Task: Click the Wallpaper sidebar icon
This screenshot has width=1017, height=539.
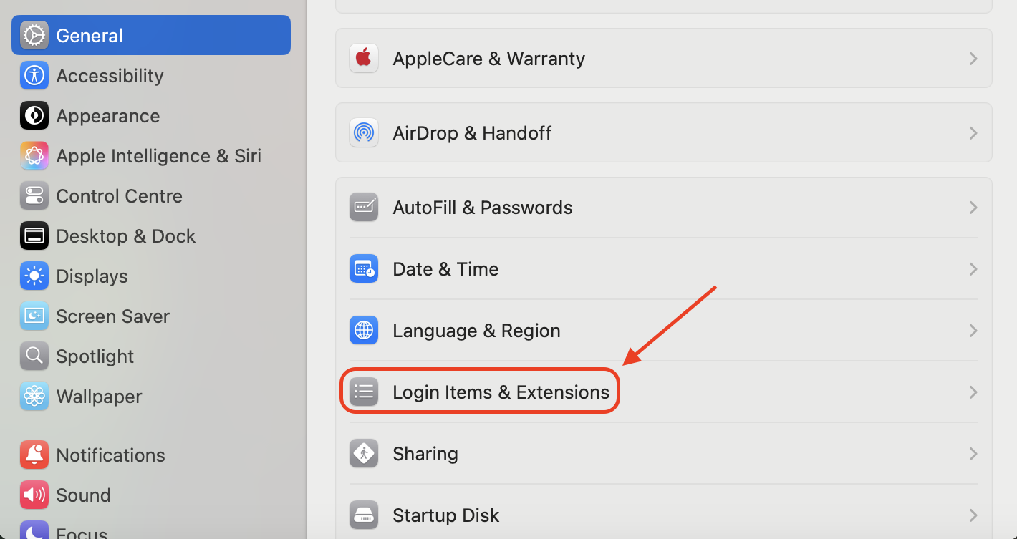Action: (x=34, y=396)
